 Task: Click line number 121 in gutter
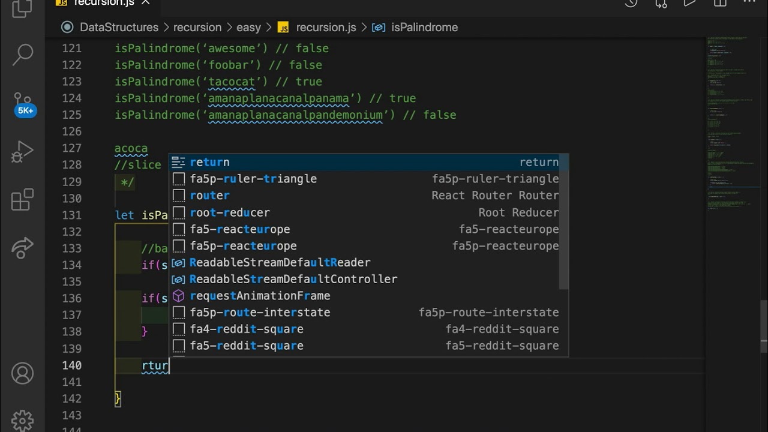point(71,49)
